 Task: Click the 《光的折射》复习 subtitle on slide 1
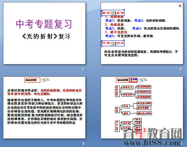pos(46,36)
